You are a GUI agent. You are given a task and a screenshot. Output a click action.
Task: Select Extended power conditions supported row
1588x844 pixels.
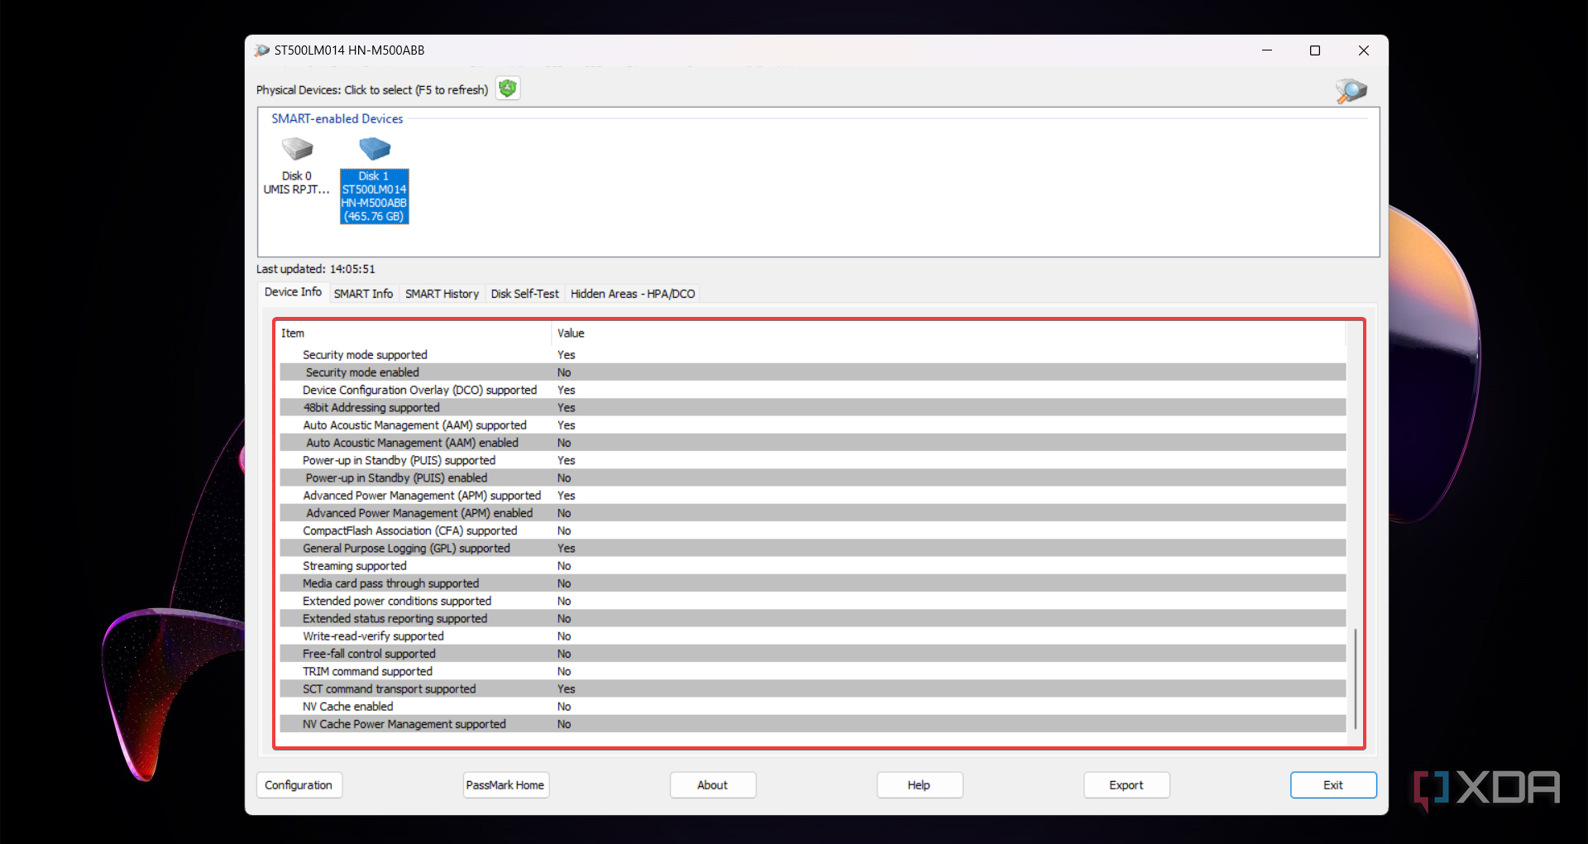(812, 602)
